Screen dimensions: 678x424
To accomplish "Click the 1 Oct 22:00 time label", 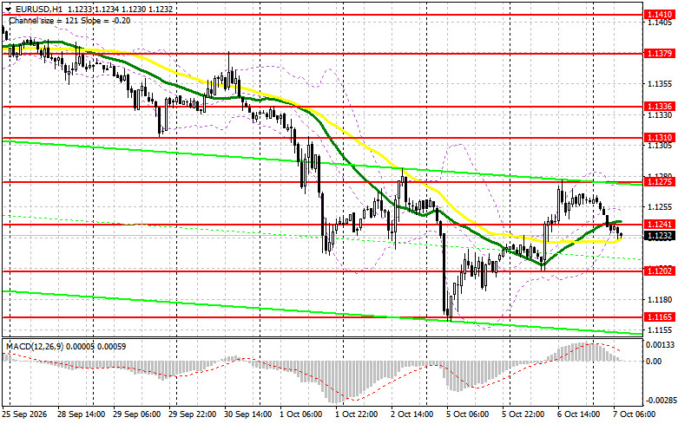I will click(x=356, y=414).
